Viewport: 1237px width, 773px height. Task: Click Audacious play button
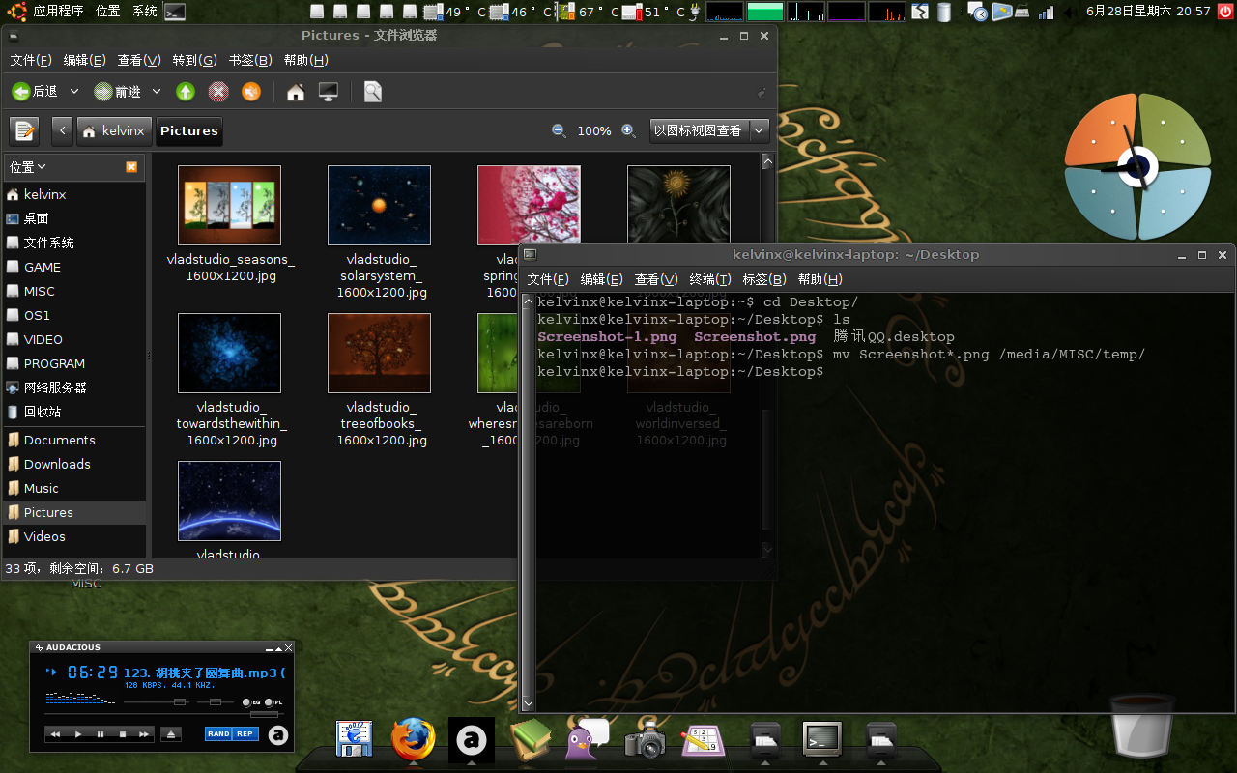click(x=77, y=734)
